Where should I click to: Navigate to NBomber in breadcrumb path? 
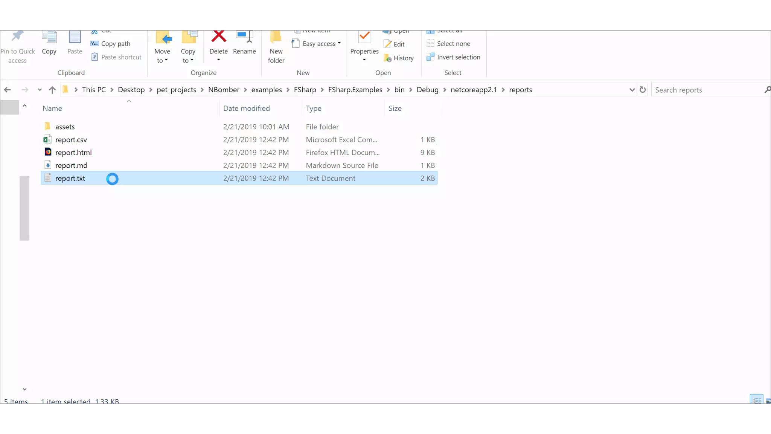tap(224, 90)
